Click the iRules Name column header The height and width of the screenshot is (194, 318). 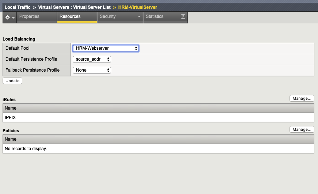coord(11,108)
